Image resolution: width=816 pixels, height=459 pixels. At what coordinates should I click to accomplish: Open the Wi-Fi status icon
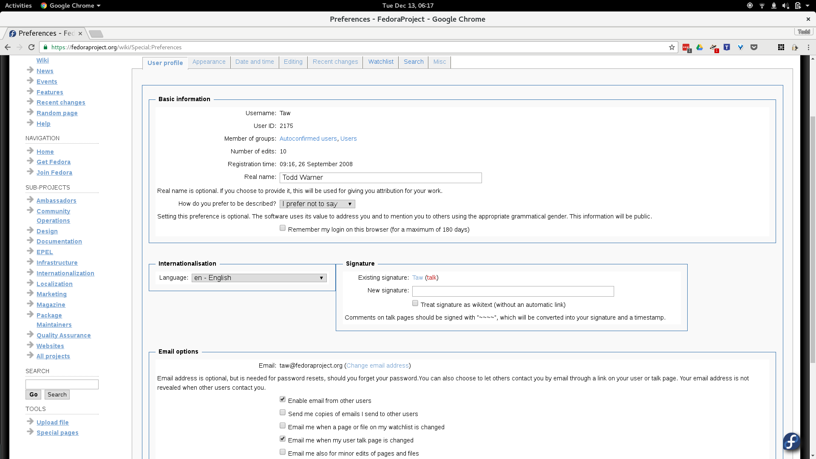pos(762,6)
